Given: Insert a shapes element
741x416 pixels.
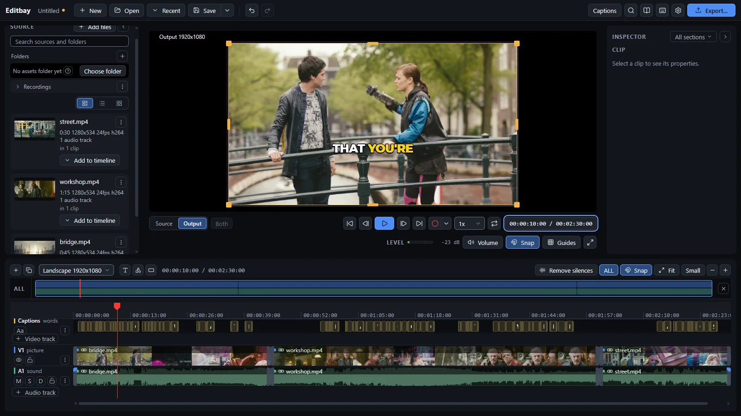Looking at the screenshot, I should point(138,270).
